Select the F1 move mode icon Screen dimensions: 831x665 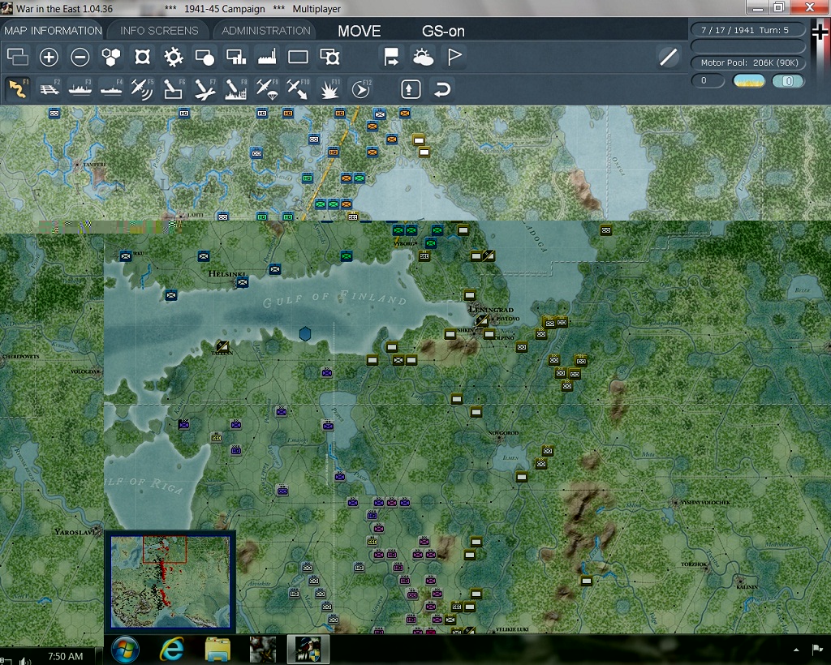[18, 88]
